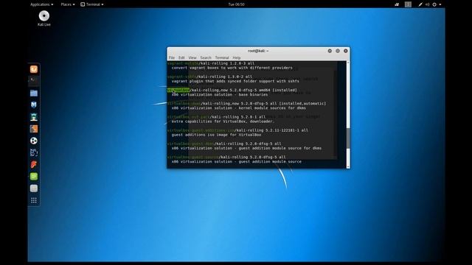Launch the Armitage icon in the dock
Viewport: 472px width, 265px height.
click(x=34, y=117)
